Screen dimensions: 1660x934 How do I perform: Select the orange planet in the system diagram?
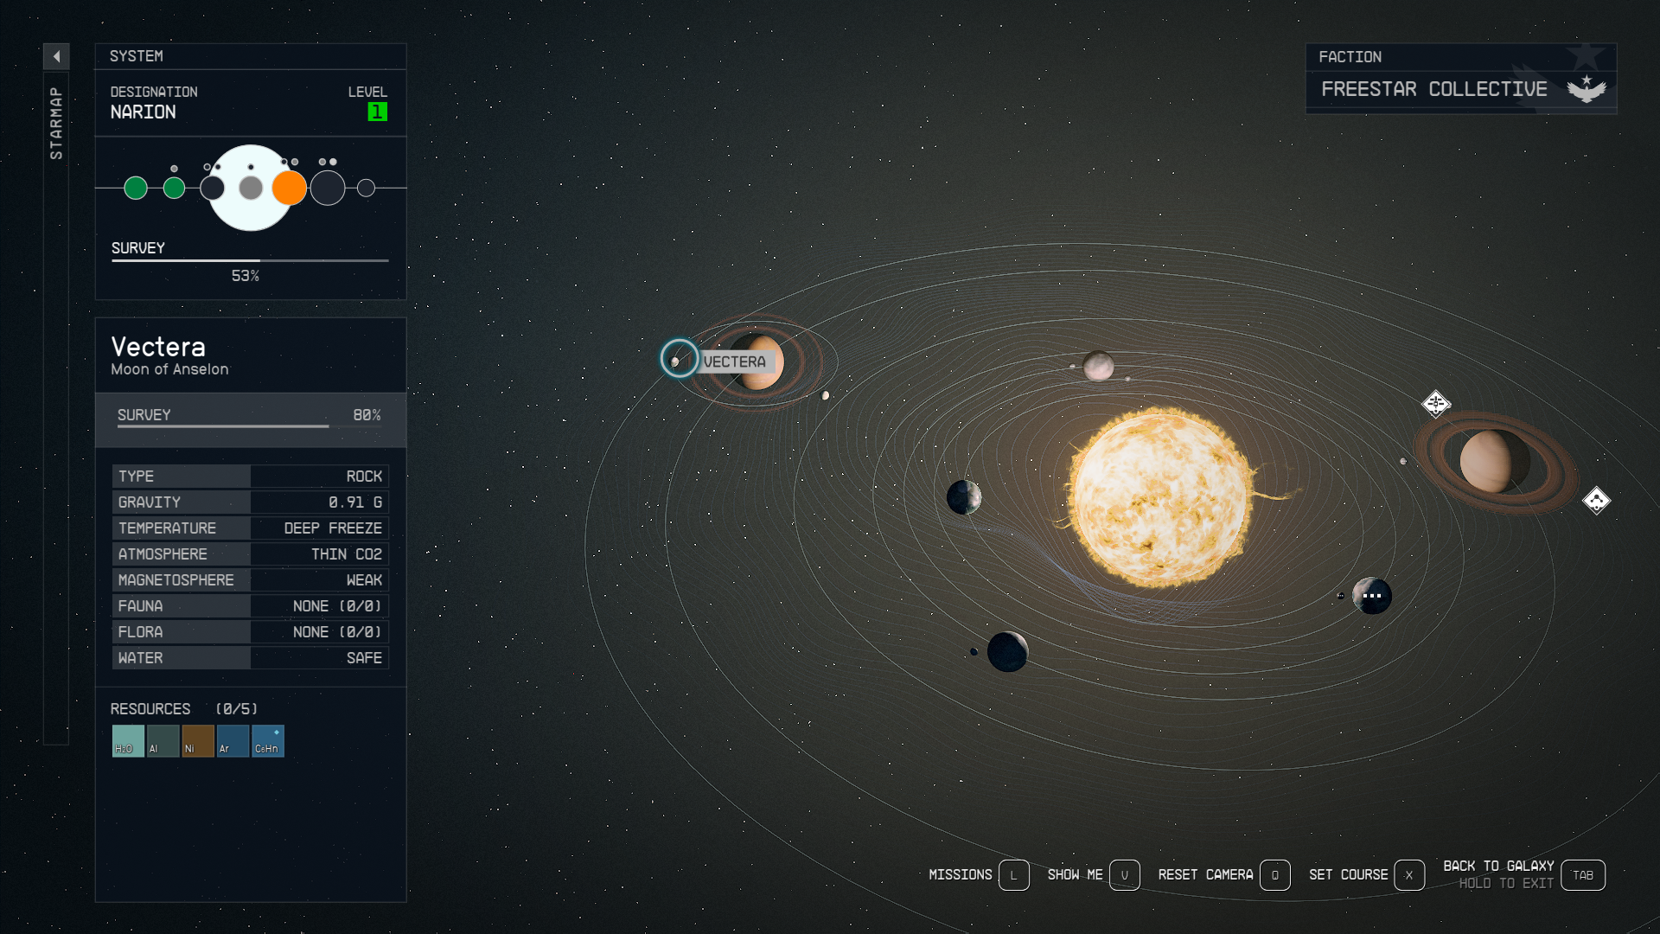coord(290,188)
